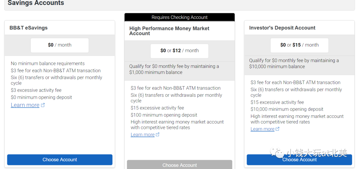This screenshot has width=359, height=169.
Task: Click Non-BB&T ATM fee text in Investor's Deposit card
Action: point(296,83)
